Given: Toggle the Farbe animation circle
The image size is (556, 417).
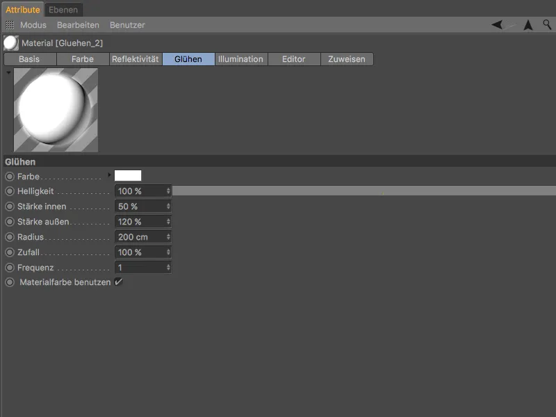Looking at the screenshot, I should (10, 177).
